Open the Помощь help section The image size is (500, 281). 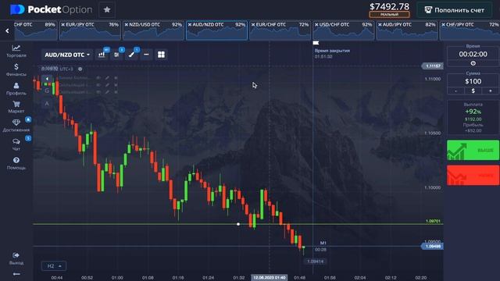click(16, 163)
